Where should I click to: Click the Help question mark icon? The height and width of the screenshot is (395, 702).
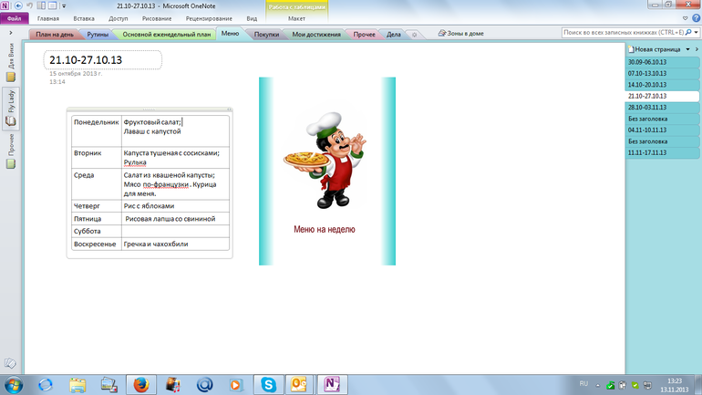click(x=695, y=17)
